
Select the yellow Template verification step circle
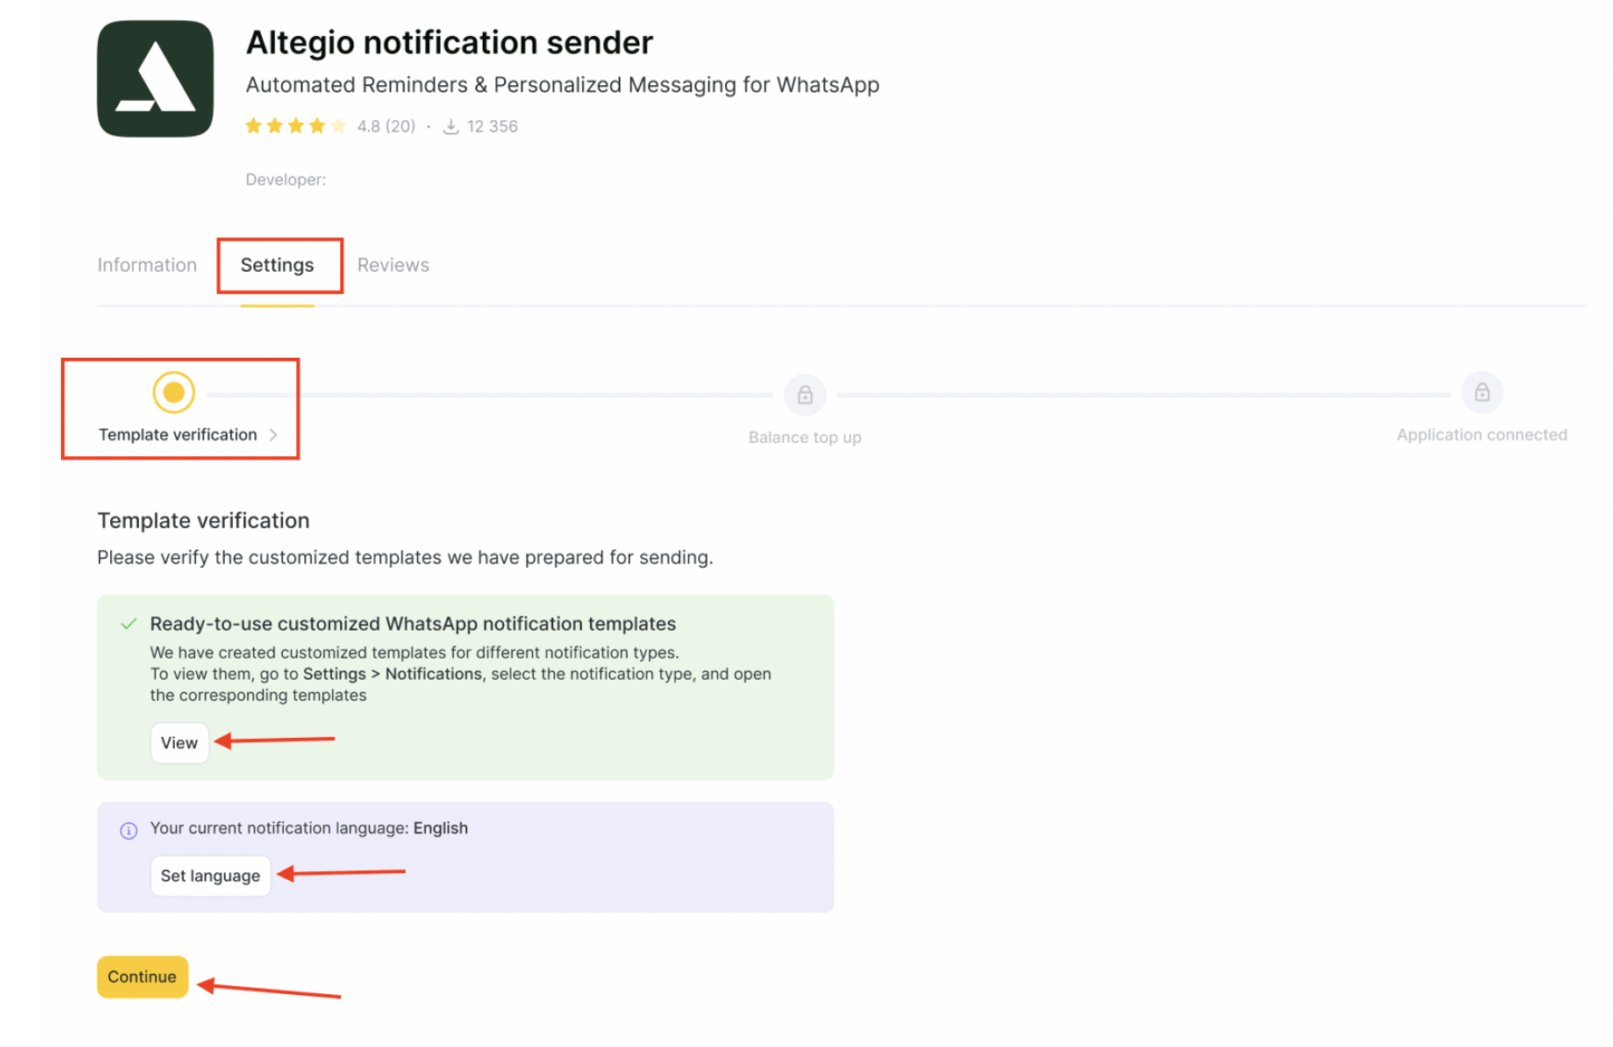click(174, 392)
